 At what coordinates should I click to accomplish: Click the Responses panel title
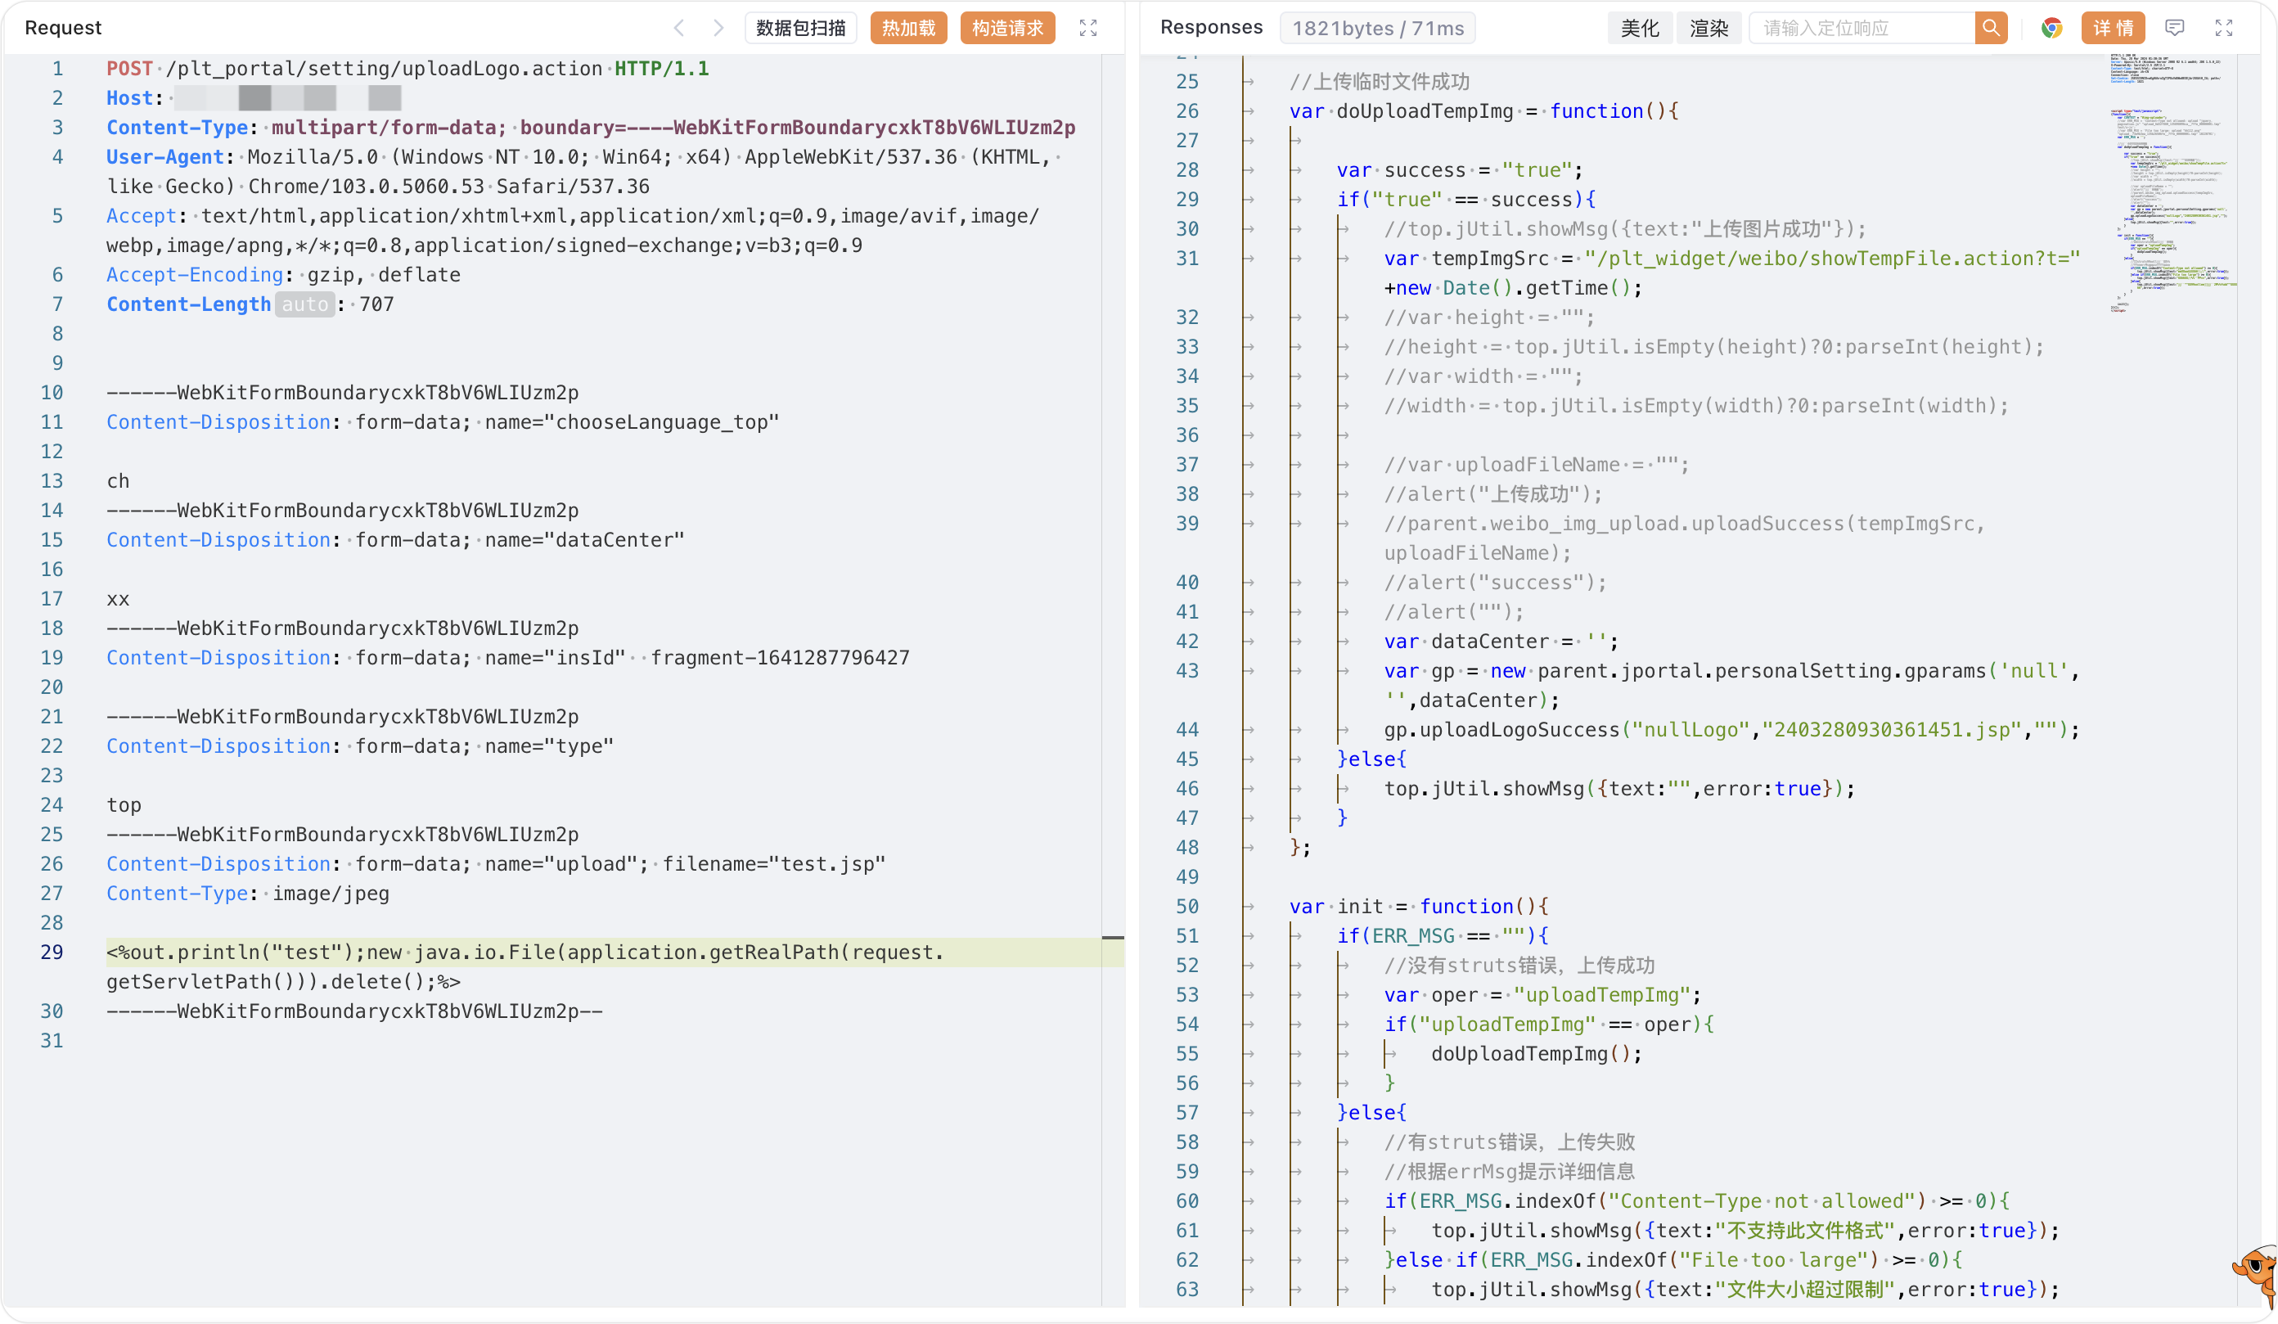click(1211, 28)
